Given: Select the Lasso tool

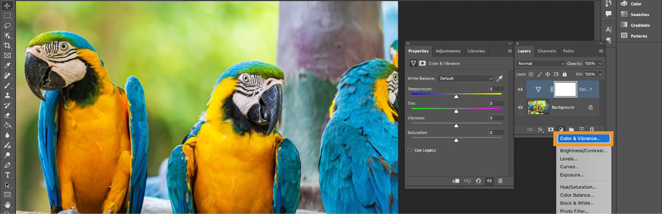Looking at the screenshot, I should point(8,25).
